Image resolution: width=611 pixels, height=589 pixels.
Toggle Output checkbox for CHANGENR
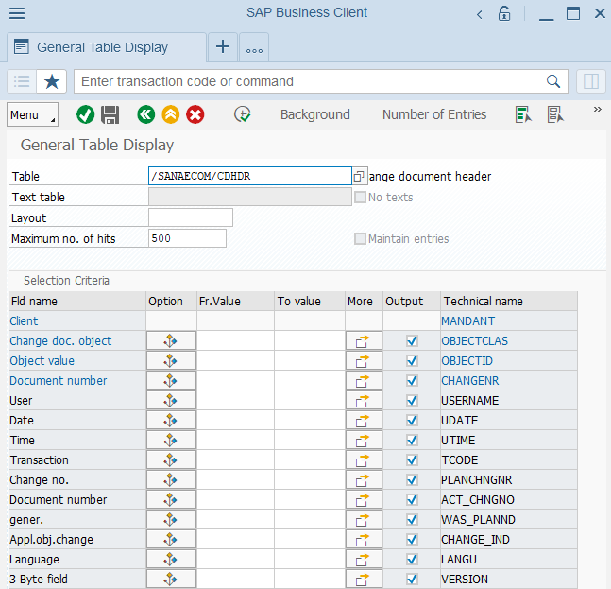tap(412, 381)
